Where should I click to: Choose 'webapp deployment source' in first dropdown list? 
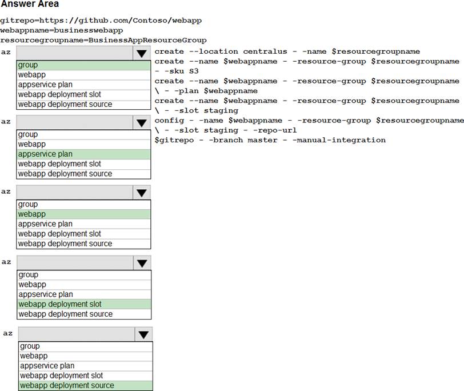click(x=83, y=104)
